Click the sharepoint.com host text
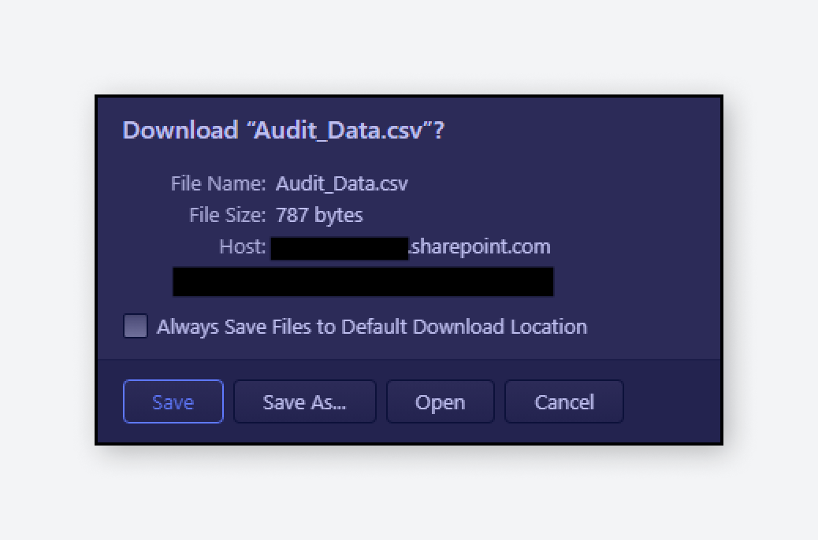Image resolution: width=818 pixels, height=540 pixels. click(479, 246)
